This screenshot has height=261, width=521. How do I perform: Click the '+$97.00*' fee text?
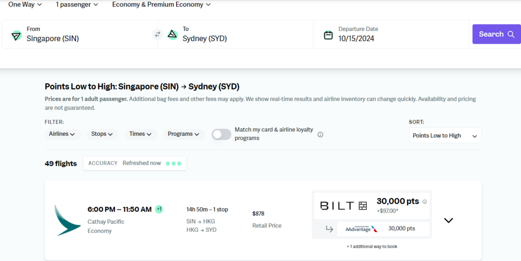387,211
